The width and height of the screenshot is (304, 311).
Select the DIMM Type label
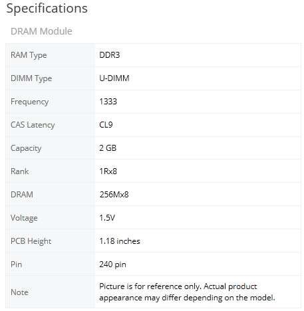(31, 78)
